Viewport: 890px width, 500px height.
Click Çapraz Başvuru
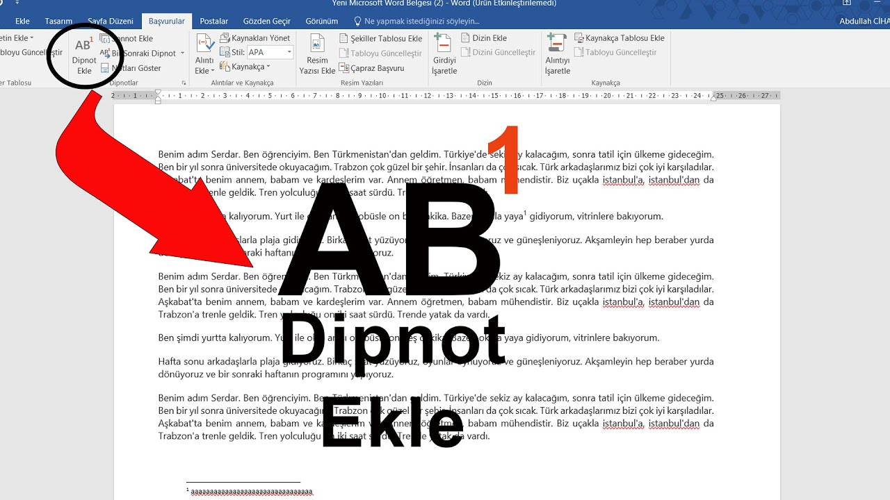[x=372, y=68]
